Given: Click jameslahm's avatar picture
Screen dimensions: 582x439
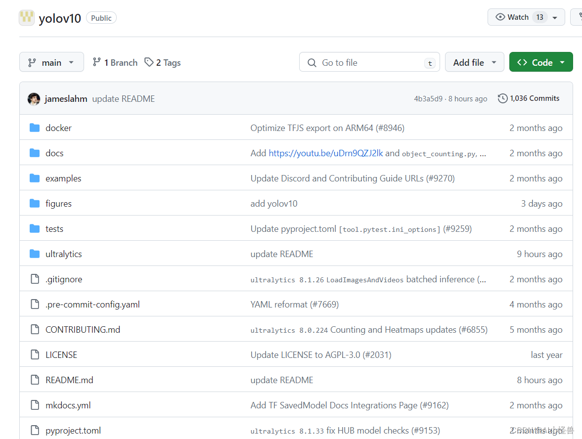Looking at the screenshot, I should pos(34,99).
